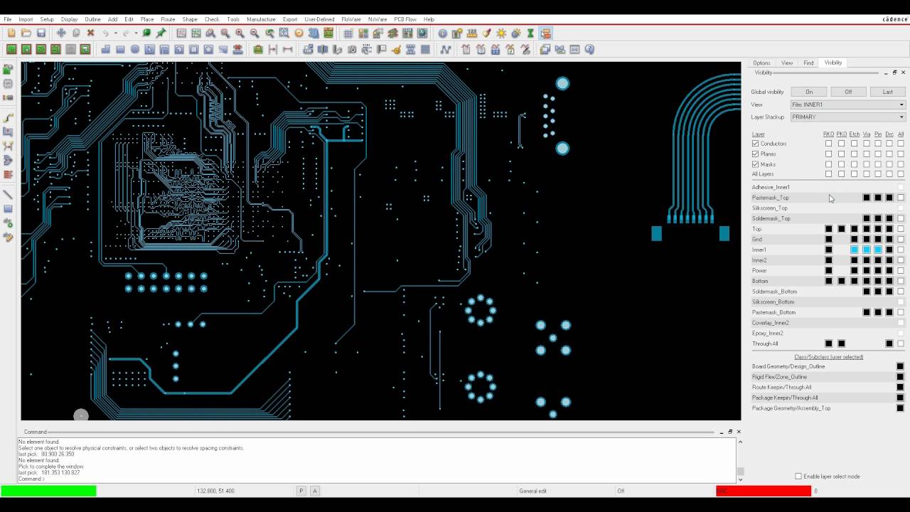Click Board Geometry/Design_Outline color swatch
This screenshot has height=512, width=910.
901,366
